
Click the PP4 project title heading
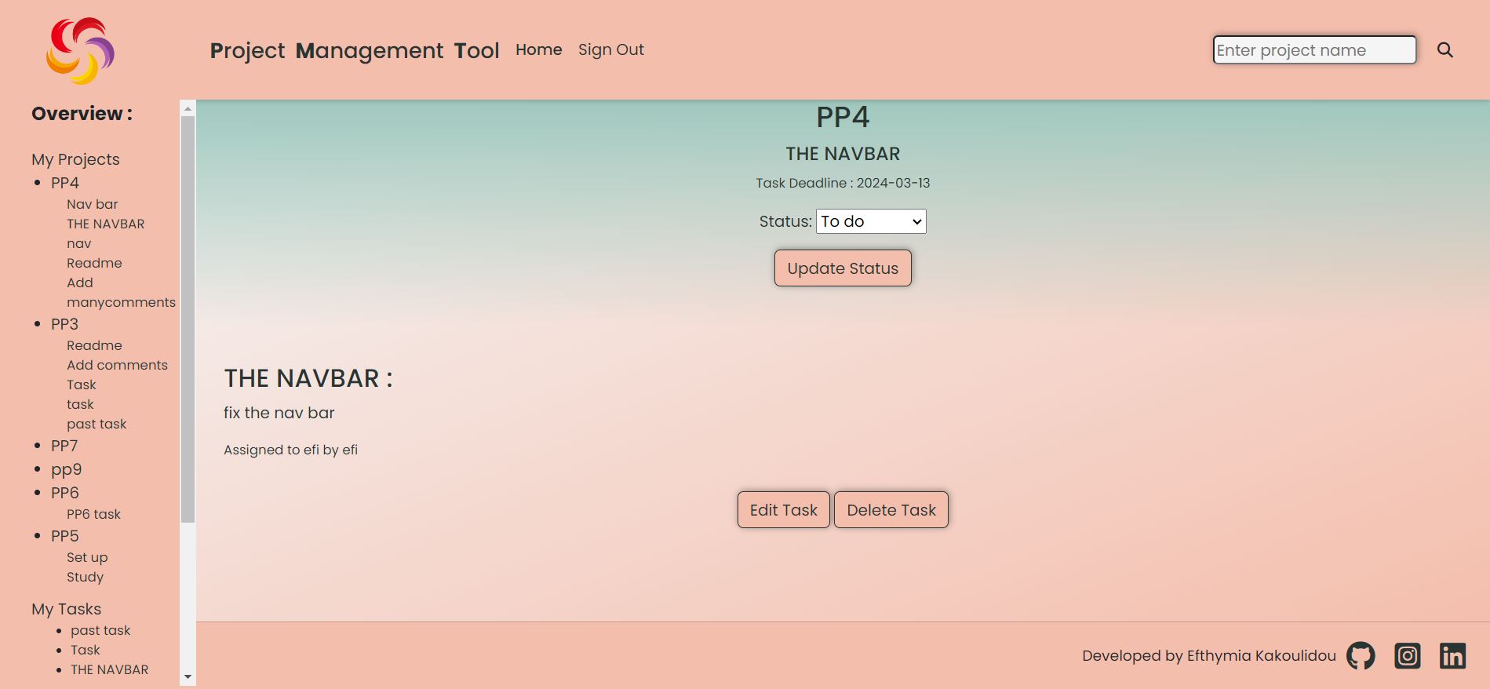843,117
